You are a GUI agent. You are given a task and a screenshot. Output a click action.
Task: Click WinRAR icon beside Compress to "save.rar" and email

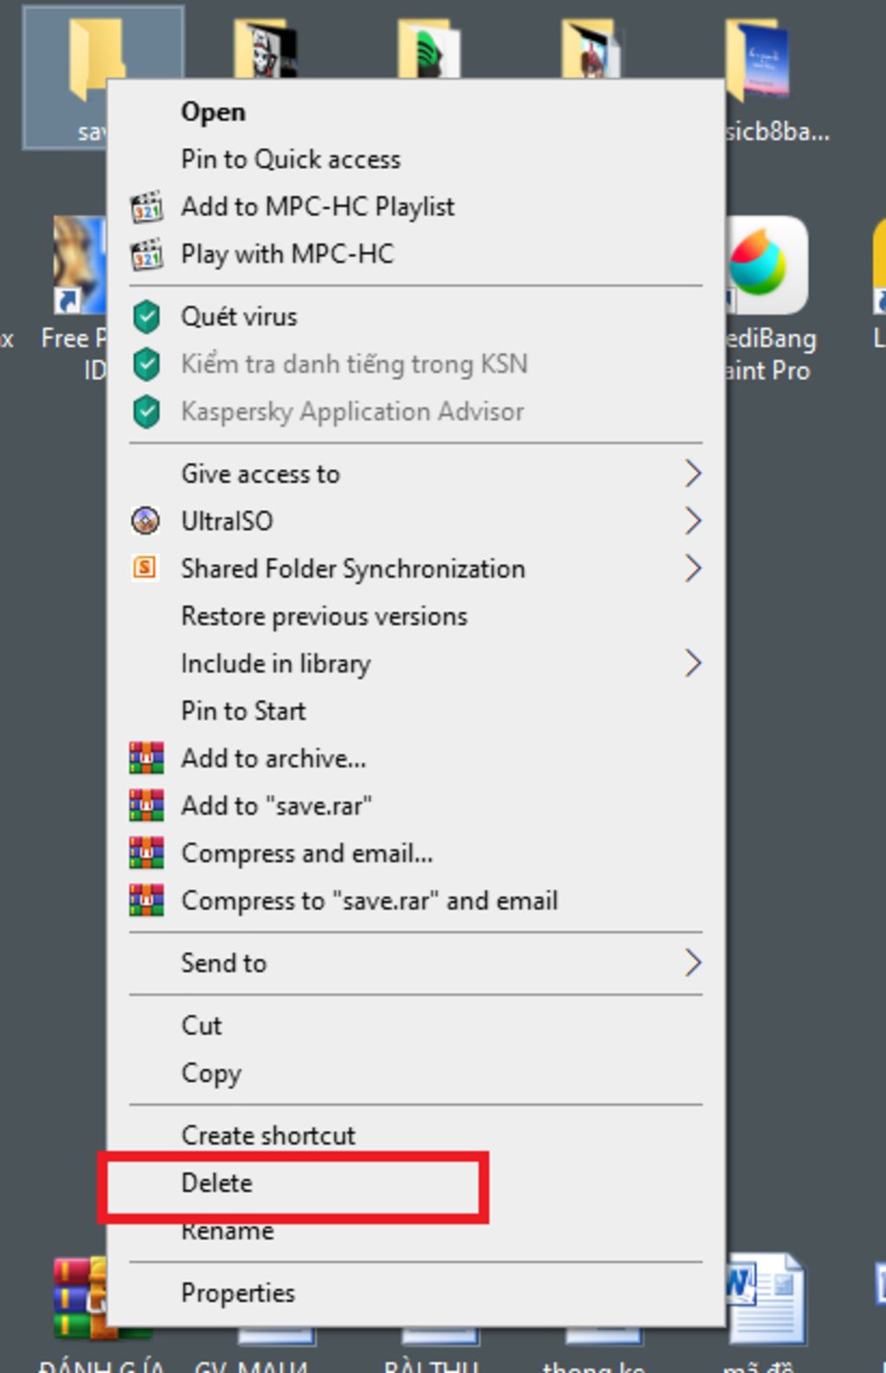[x=146, y=901]
